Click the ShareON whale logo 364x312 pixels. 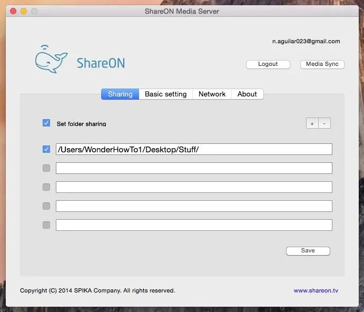[x=51, y=59]
